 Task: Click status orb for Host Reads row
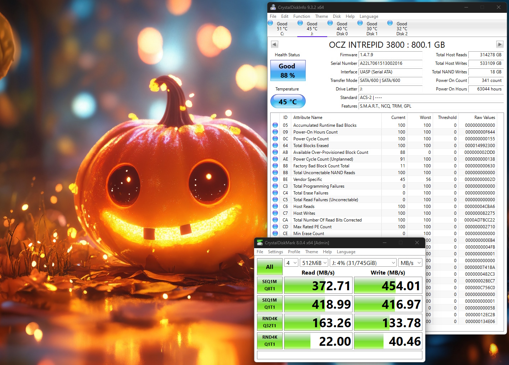point(275,206)
